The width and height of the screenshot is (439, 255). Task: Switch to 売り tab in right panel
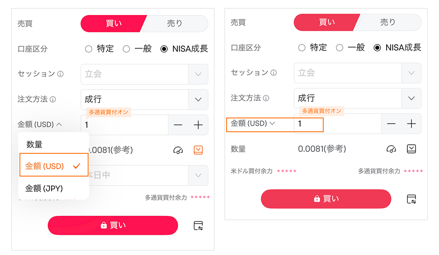pyautogui.click(x=387, y=22)
